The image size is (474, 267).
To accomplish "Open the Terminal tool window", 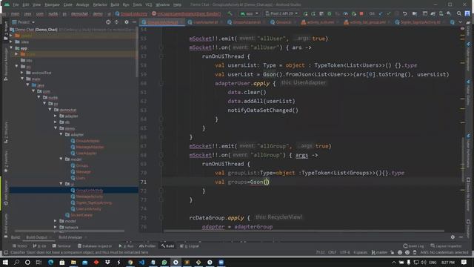I will point(61,246).
